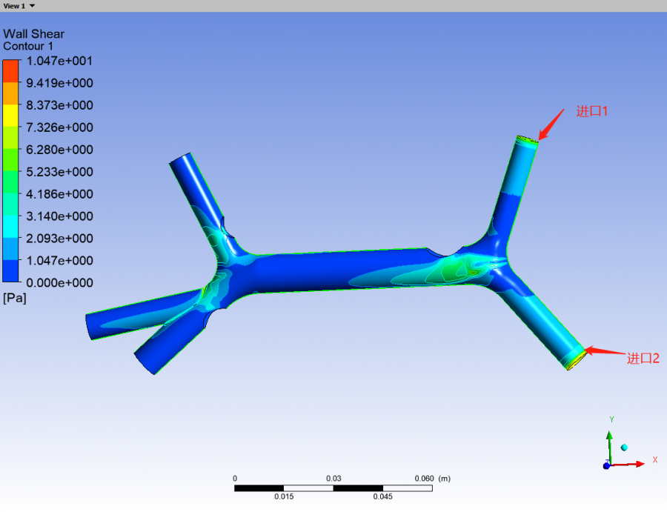Click the View 1 viewport label
Image resolution: width=667 pixels, height=512 pixels.
(x=13, y=6)
